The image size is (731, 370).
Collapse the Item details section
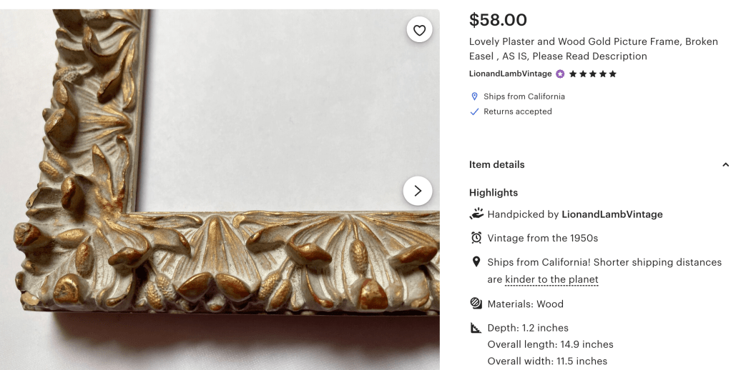click(725, 165)
